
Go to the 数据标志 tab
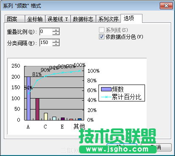(x=83, y=19)
